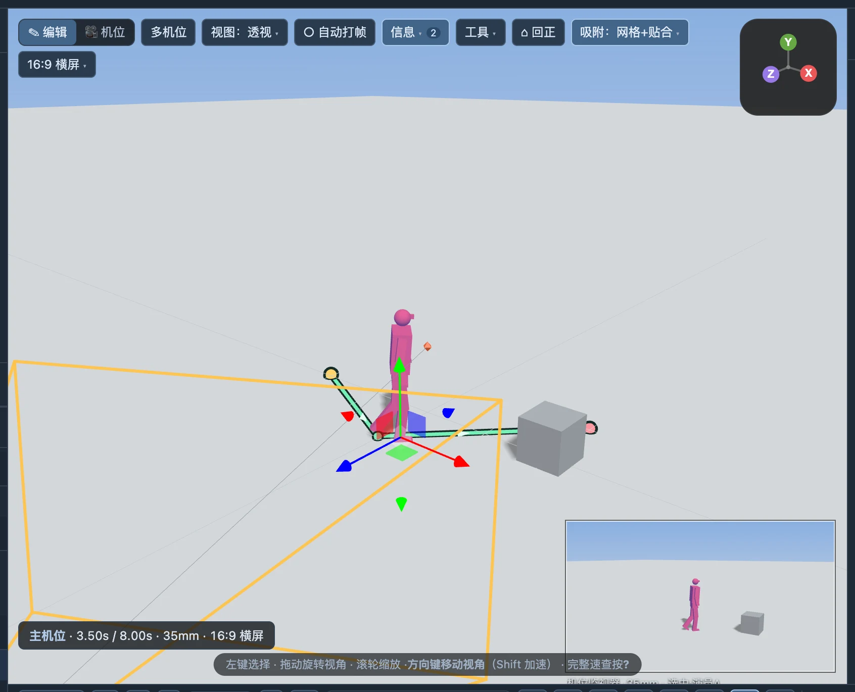855x692 pixels.
Task: Select the blue Z-axis move arrow
Action: click(344, 466)
